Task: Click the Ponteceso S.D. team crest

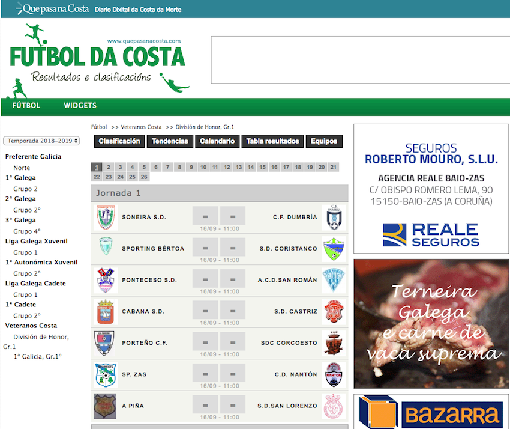Action: tap(105, 280)
